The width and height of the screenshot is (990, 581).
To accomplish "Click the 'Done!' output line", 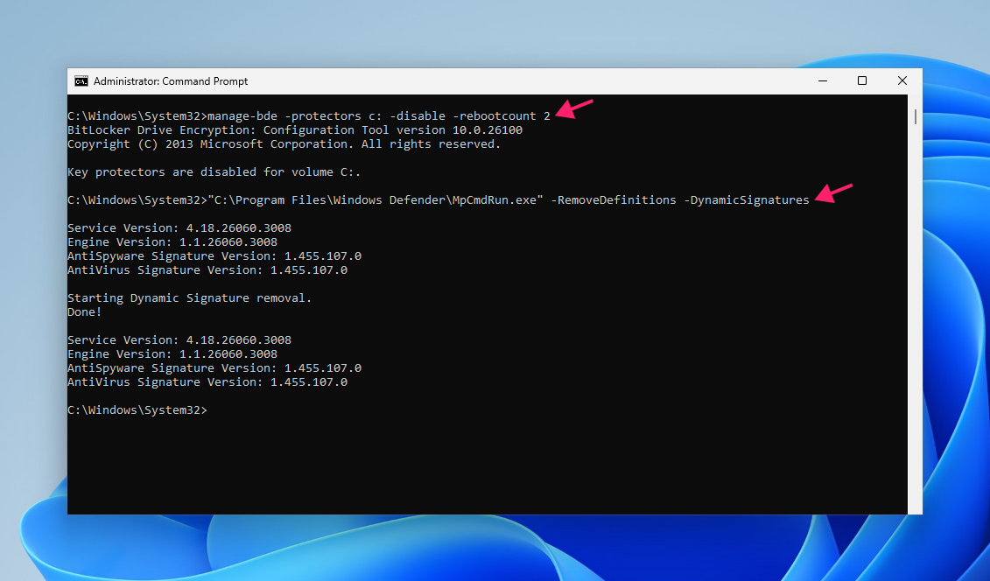I will 85,311.
